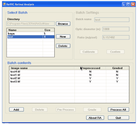Click the Delete button beside batch list
The image size is (138, 124).
(63, 46)
